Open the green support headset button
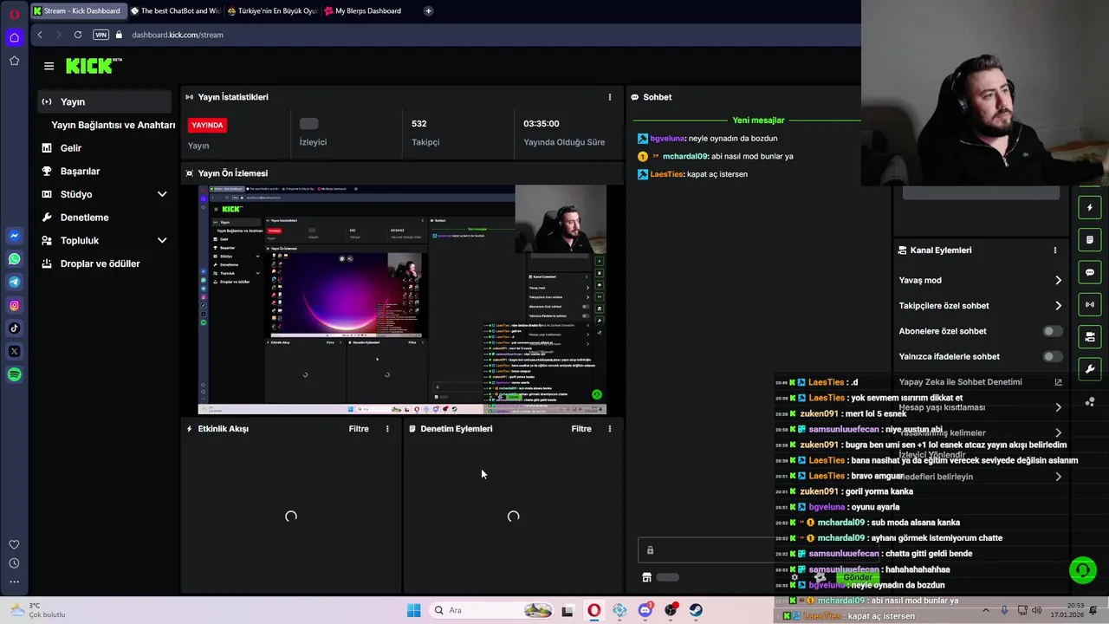 1082,569
